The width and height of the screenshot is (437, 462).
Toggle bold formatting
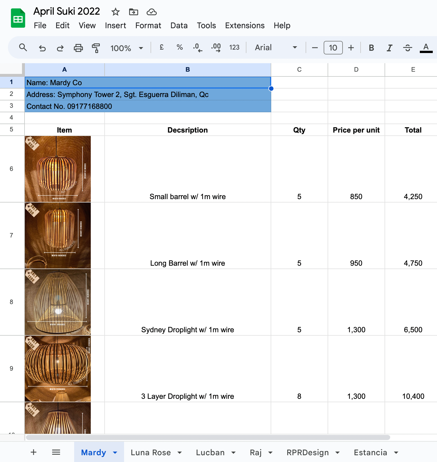tap(371, 48)
